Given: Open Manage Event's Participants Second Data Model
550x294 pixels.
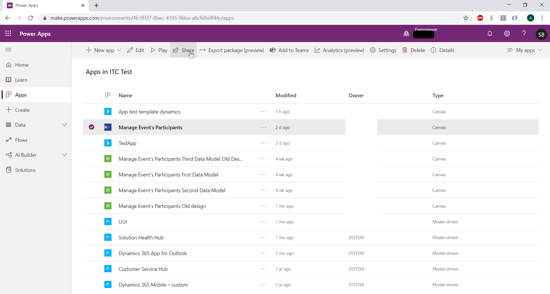Looking at the screenshot, I should click(x=172, y=190).
